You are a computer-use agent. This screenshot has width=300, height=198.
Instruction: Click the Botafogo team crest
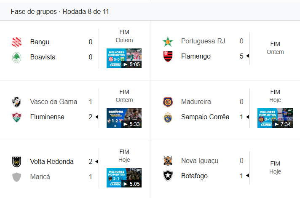point(168,176)
